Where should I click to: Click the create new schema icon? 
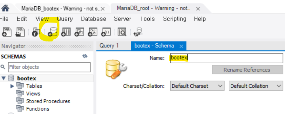(x=52, y=32)
